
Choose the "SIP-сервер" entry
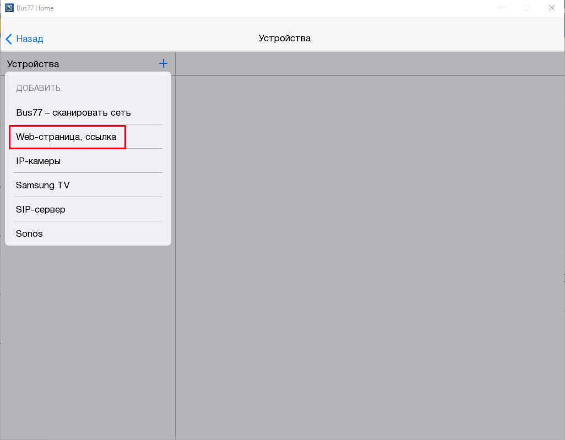[x=41, y=209]
